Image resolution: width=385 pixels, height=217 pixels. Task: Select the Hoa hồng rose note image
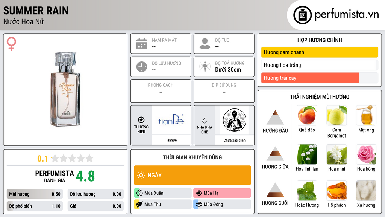click(366, 154)
